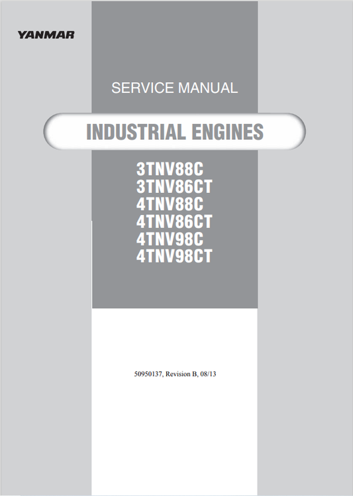This screenshot has width=353, height=496.
Task: Select the SERVICE MANUAL heading text
Action: pos(174,88)
